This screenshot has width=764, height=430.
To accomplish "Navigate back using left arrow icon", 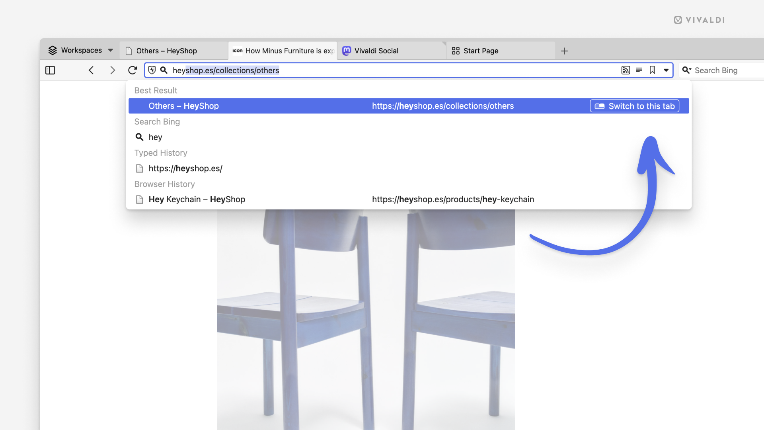I will pyautogui.click(x=91, y=70).
